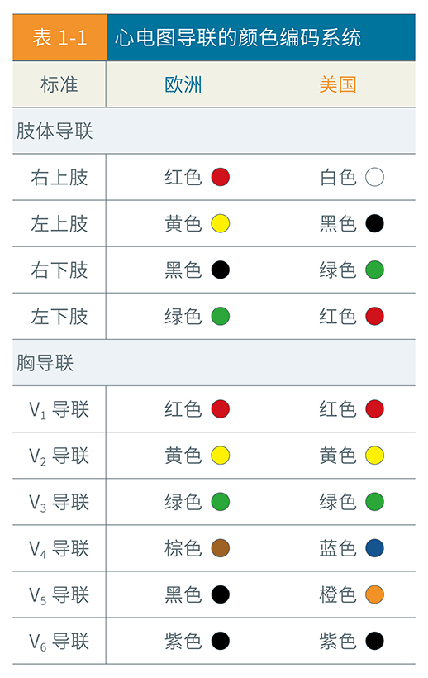The image size is (428, 678).
Task: Click the green dot for V3 Europe
Action: 221,502
